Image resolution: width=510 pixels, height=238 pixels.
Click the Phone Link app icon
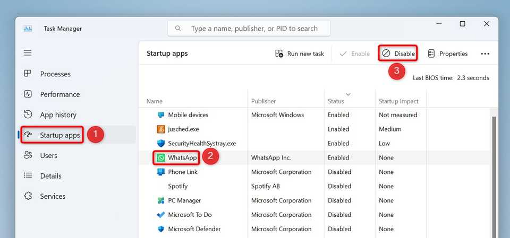(161, 172)
